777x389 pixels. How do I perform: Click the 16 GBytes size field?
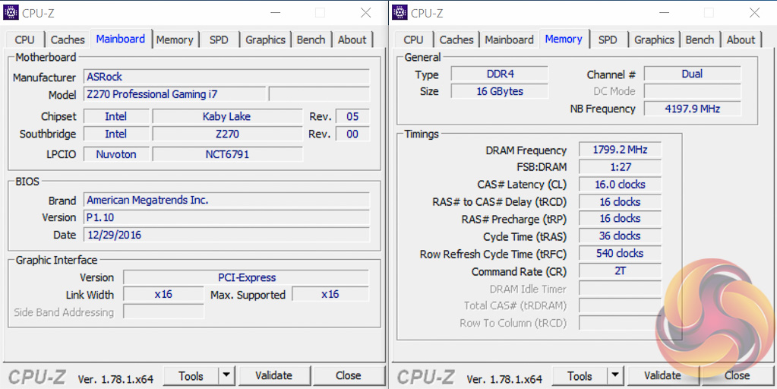tap(500, 91)
